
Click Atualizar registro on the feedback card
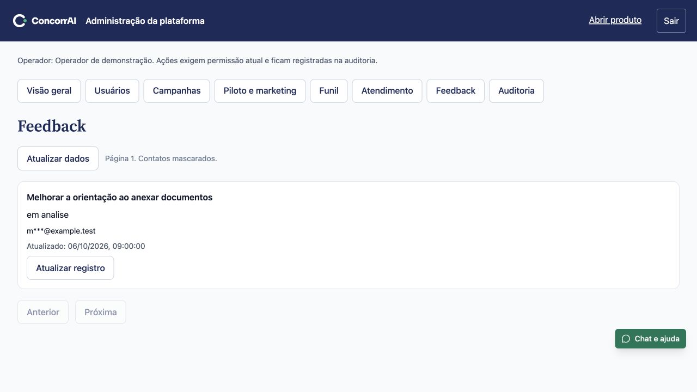[70, 268]
